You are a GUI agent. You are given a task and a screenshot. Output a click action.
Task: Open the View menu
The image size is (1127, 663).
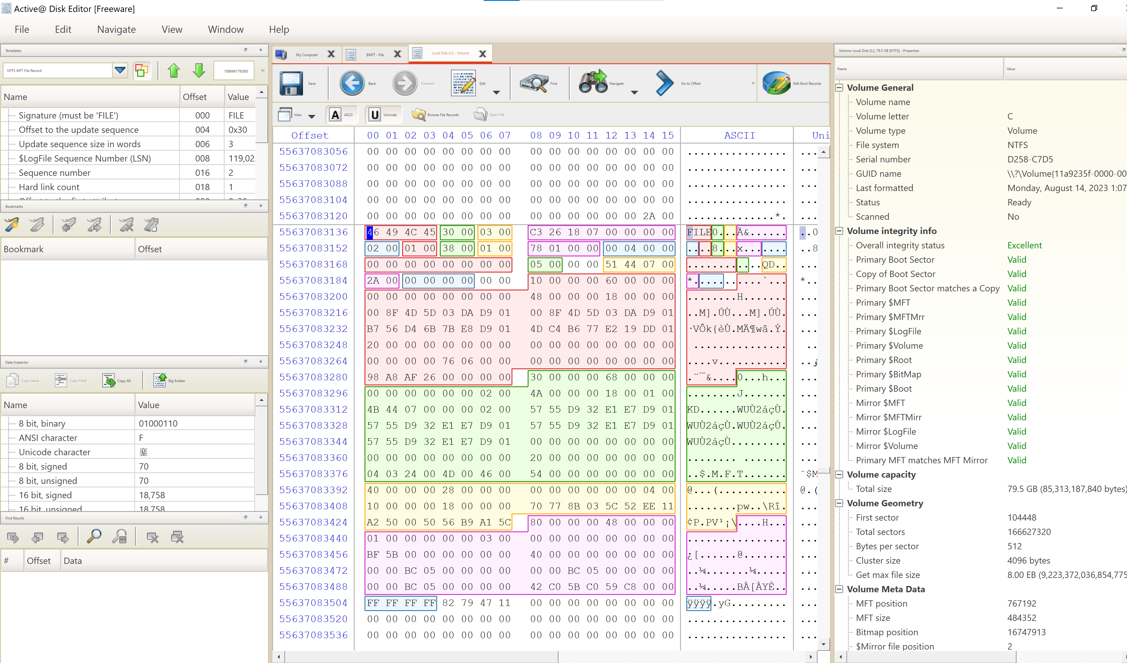click(172, 30)
